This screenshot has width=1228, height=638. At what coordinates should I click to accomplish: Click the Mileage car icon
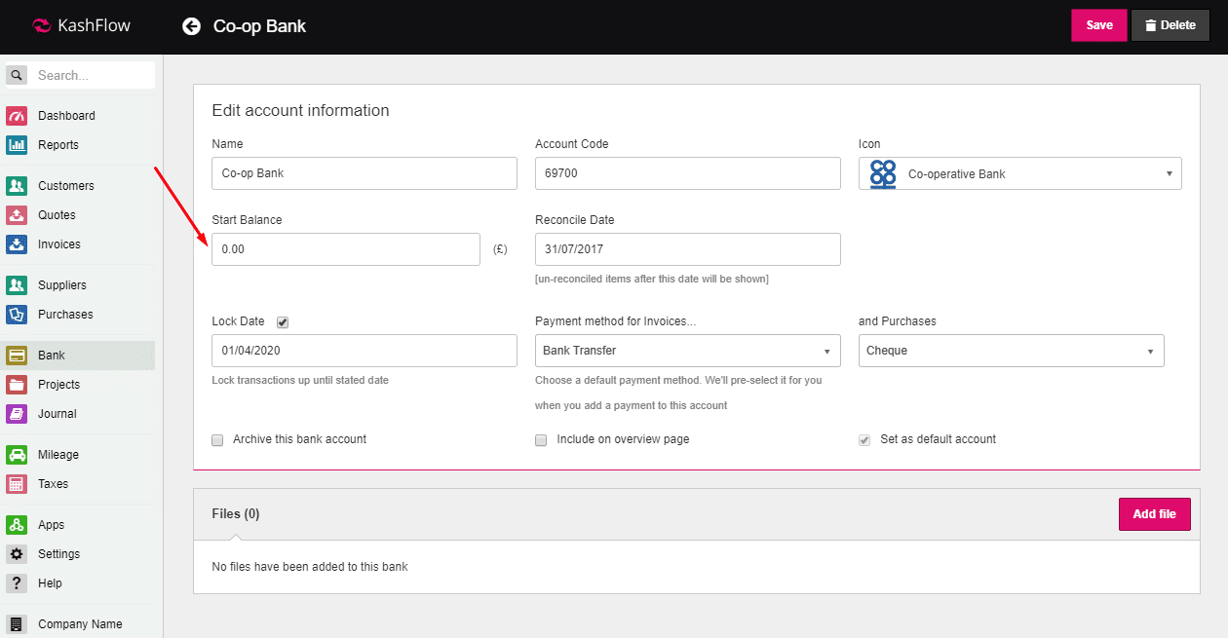pyautogui.click(x=17, y=455)
